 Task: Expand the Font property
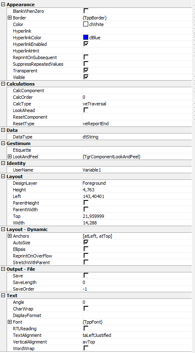[x=9, y=322]
